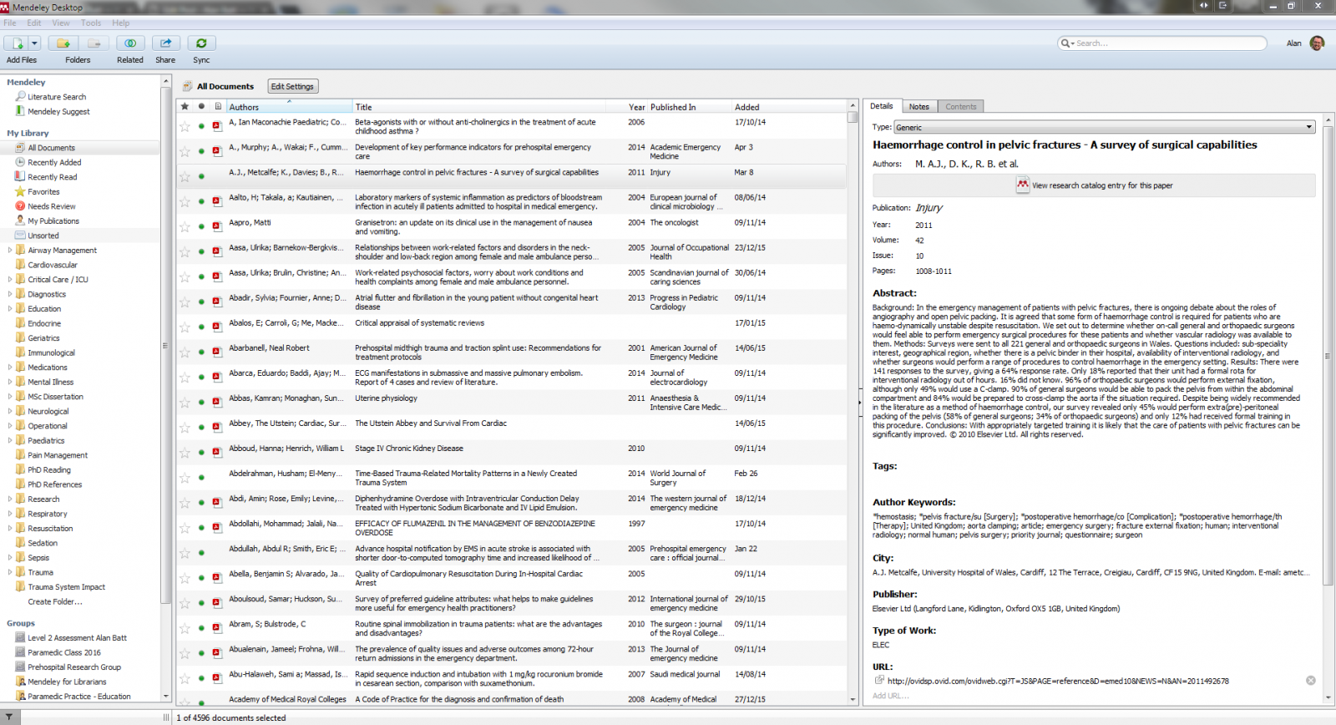
Task: Open the Edit menu
Action: click(34, 23)
